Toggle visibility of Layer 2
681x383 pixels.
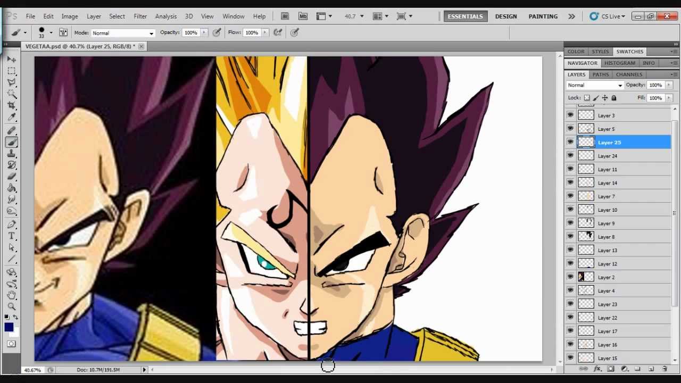pos(570,277)
